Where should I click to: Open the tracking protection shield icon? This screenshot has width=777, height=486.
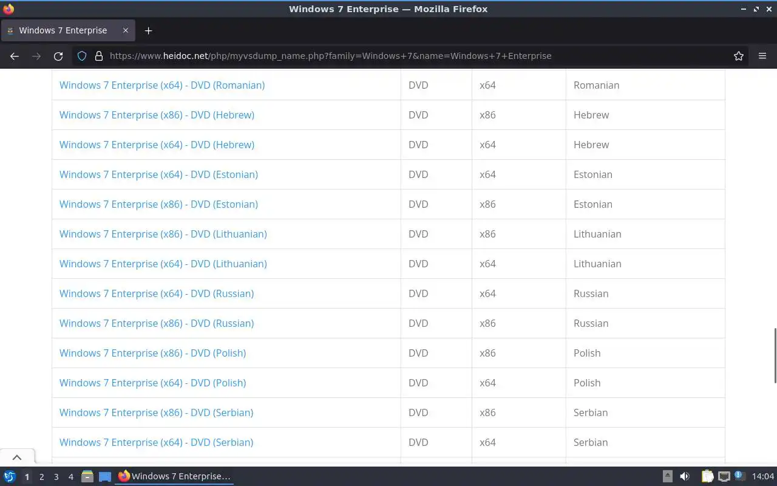(x=83, y=56)
